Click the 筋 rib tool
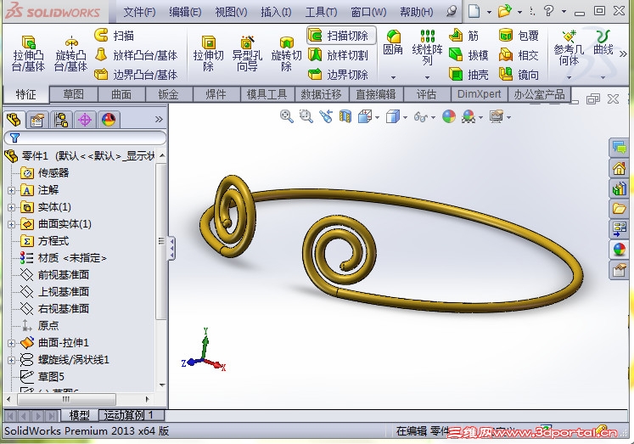Image resolution: width=634 pixels, height=444 pixels. coord(463,36)
